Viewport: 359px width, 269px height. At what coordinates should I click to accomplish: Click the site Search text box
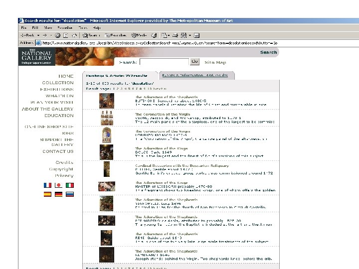point(164,62)
